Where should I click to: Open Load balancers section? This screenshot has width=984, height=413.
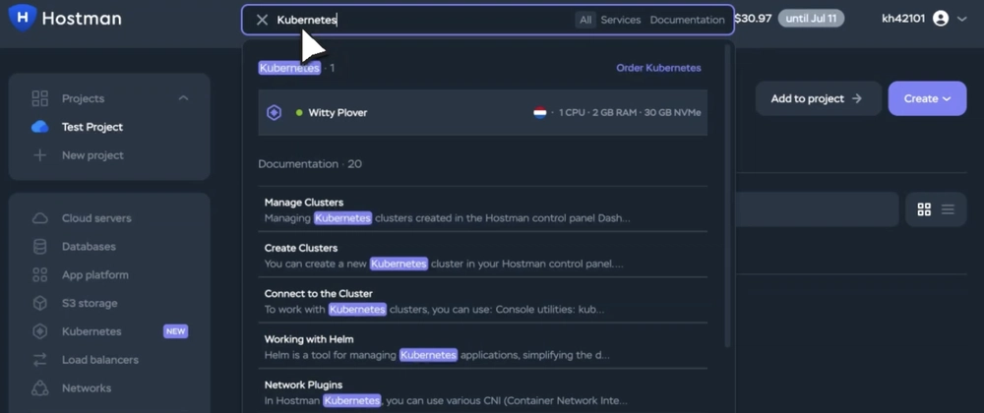click(x=100, y=360)
